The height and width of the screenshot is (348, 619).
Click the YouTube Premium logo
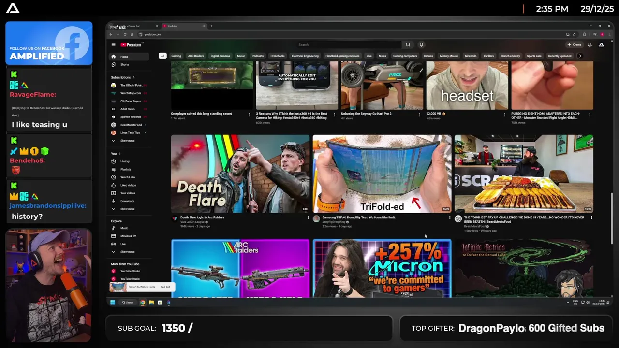pyautogui.click(x=131, y=45)
